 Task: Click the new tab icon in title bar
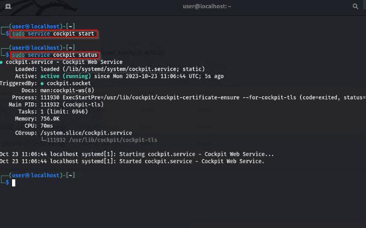tap(8, 6)
